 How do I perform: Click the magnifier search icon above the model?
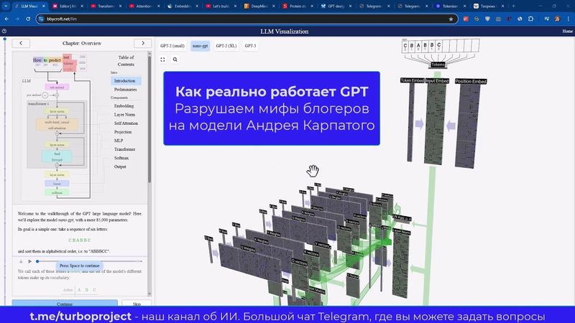pyautogui.click(x=175, y=60)
